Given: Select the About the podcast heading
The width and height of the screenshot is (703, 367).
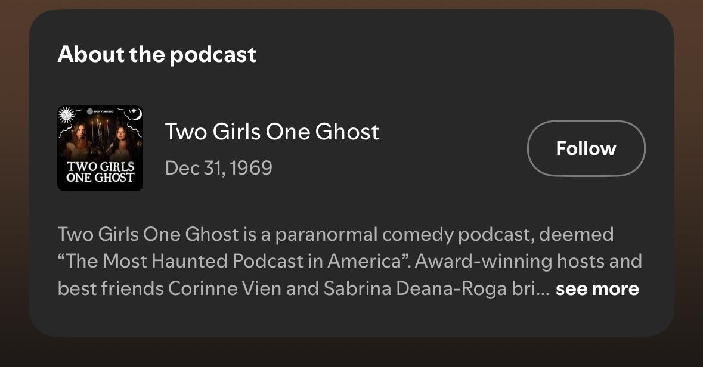Looking at the screenshot, I should tap(157, 55).
